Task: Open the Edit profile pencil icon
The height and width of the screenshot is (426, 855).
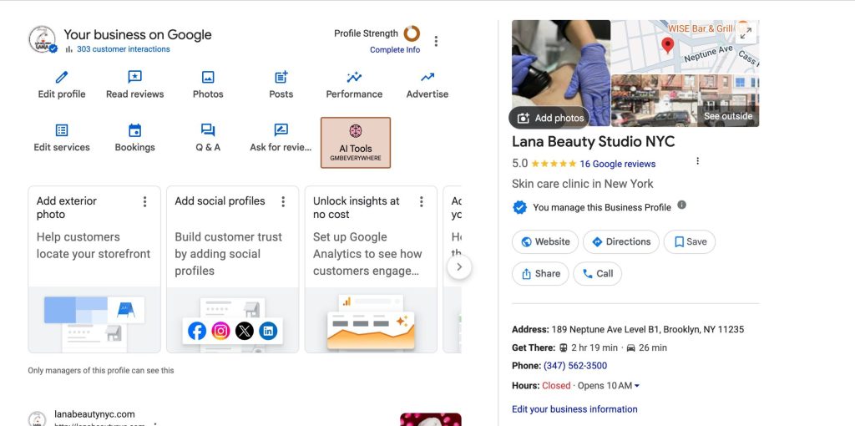Action: click(62, 78)
